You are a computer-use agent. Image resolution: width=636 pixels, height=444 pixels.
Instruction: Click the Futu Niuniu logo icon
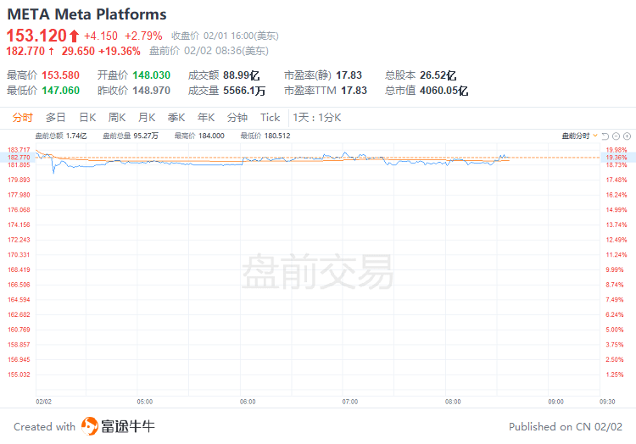point(90,426)
